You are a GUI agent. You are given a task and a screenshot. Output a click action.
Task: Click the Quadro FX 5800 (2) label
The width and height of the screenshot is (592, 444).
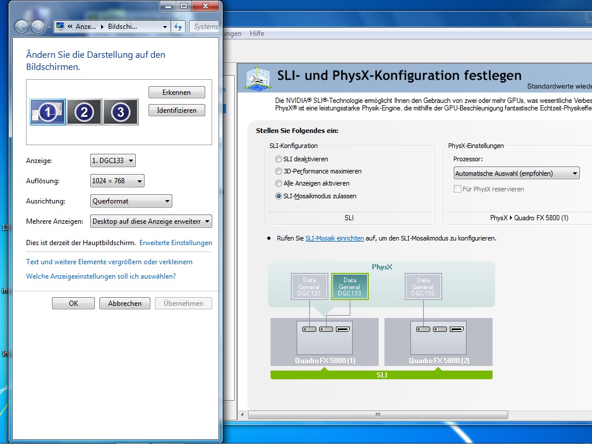(439, 361)
